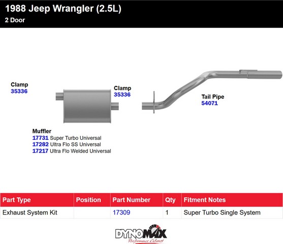Open muffler part 17217 Ultra Flo Welded
This screenshot has height=244, width=283.
pos(40,151)
